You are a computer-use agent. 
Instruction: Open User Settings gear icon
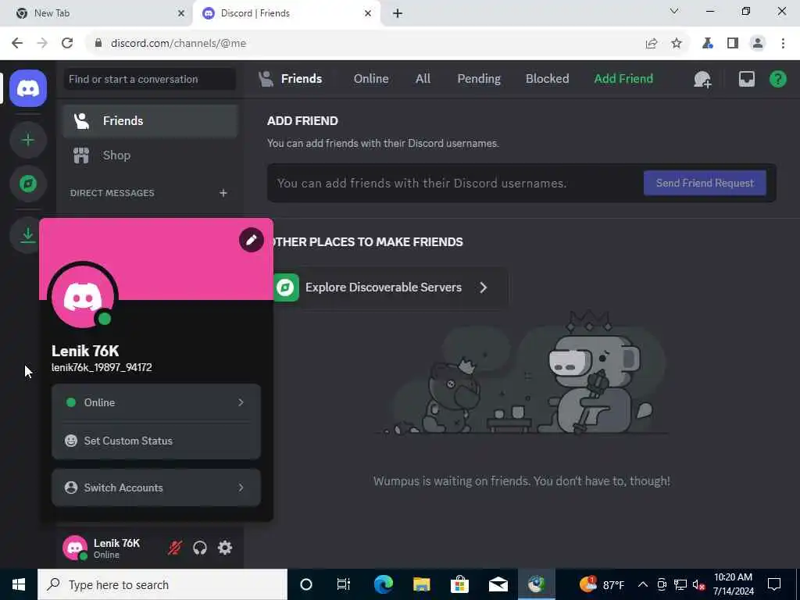coord(225,548)
